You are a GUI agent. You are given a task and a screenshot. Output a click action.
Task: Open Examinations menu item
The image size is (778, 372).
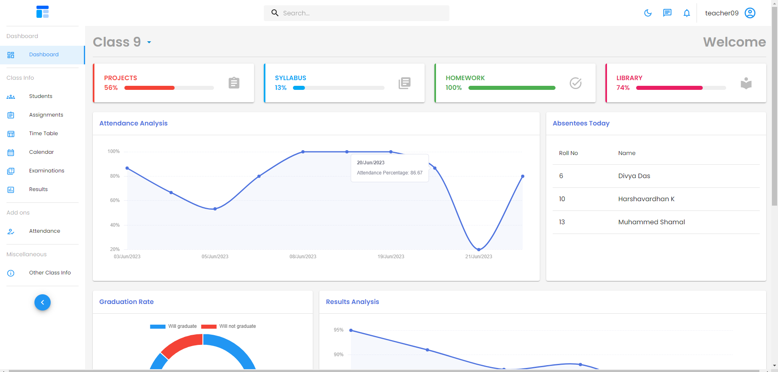pyautogui.click(x=42, y=171)
